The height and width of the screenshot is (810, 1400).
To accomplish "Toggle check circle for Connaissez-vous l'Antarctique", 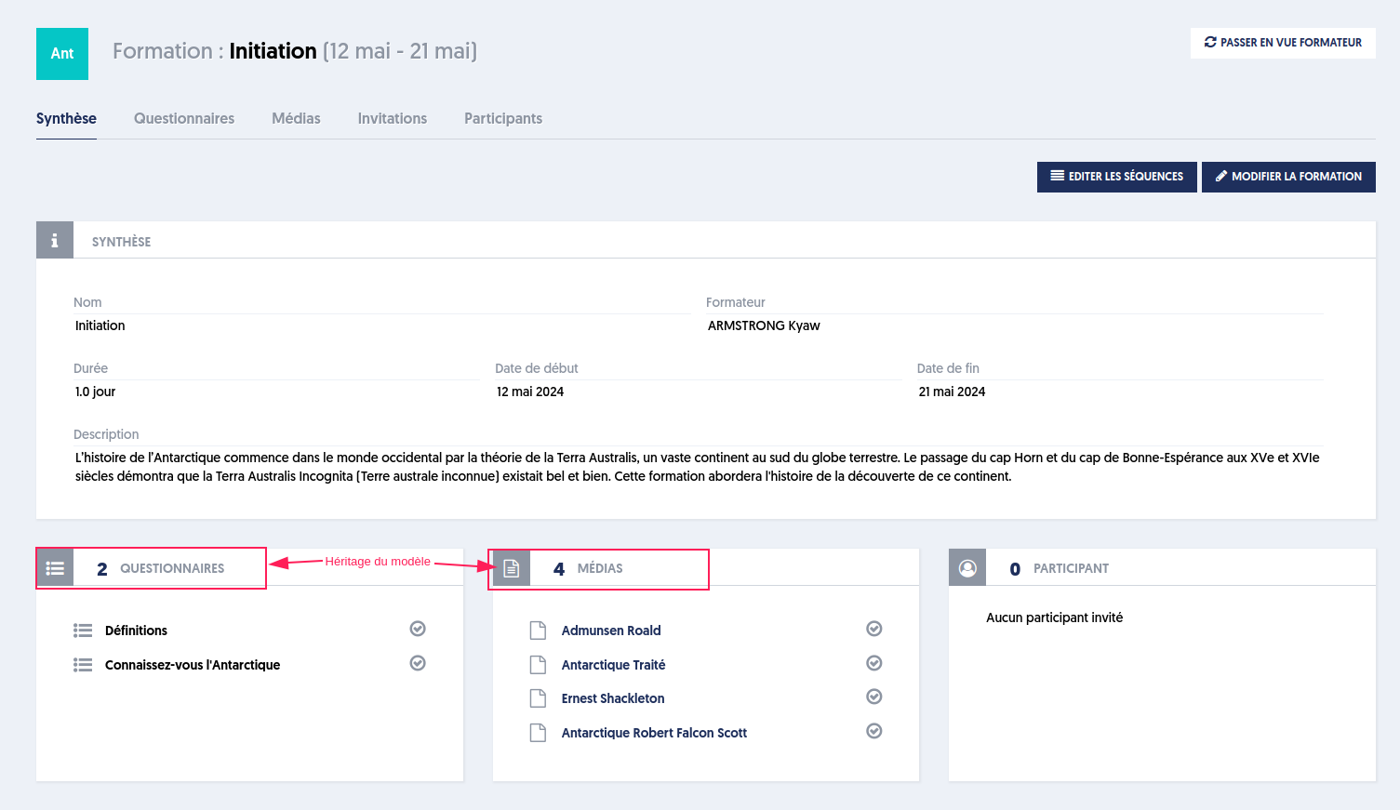I will [x=418, y=663].
